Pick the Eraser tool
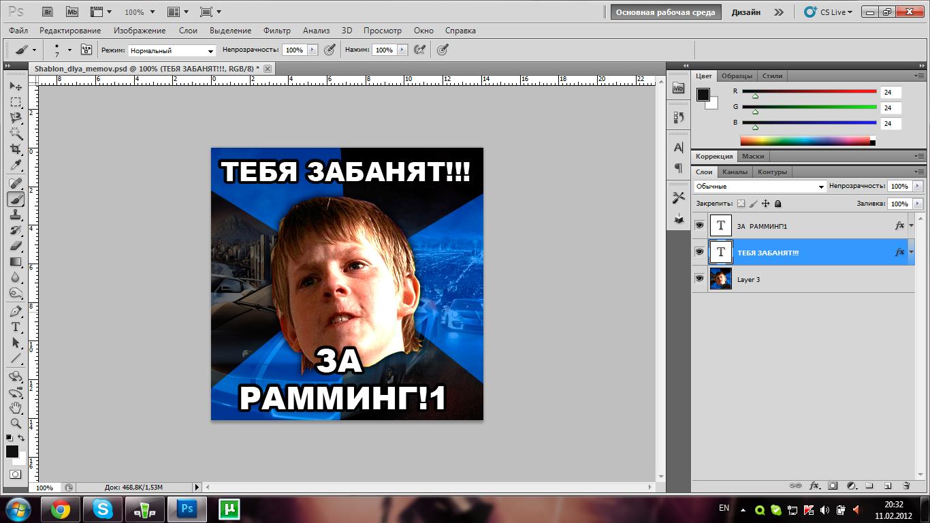This screenshot has height=523, width=930. click(16, 247)
